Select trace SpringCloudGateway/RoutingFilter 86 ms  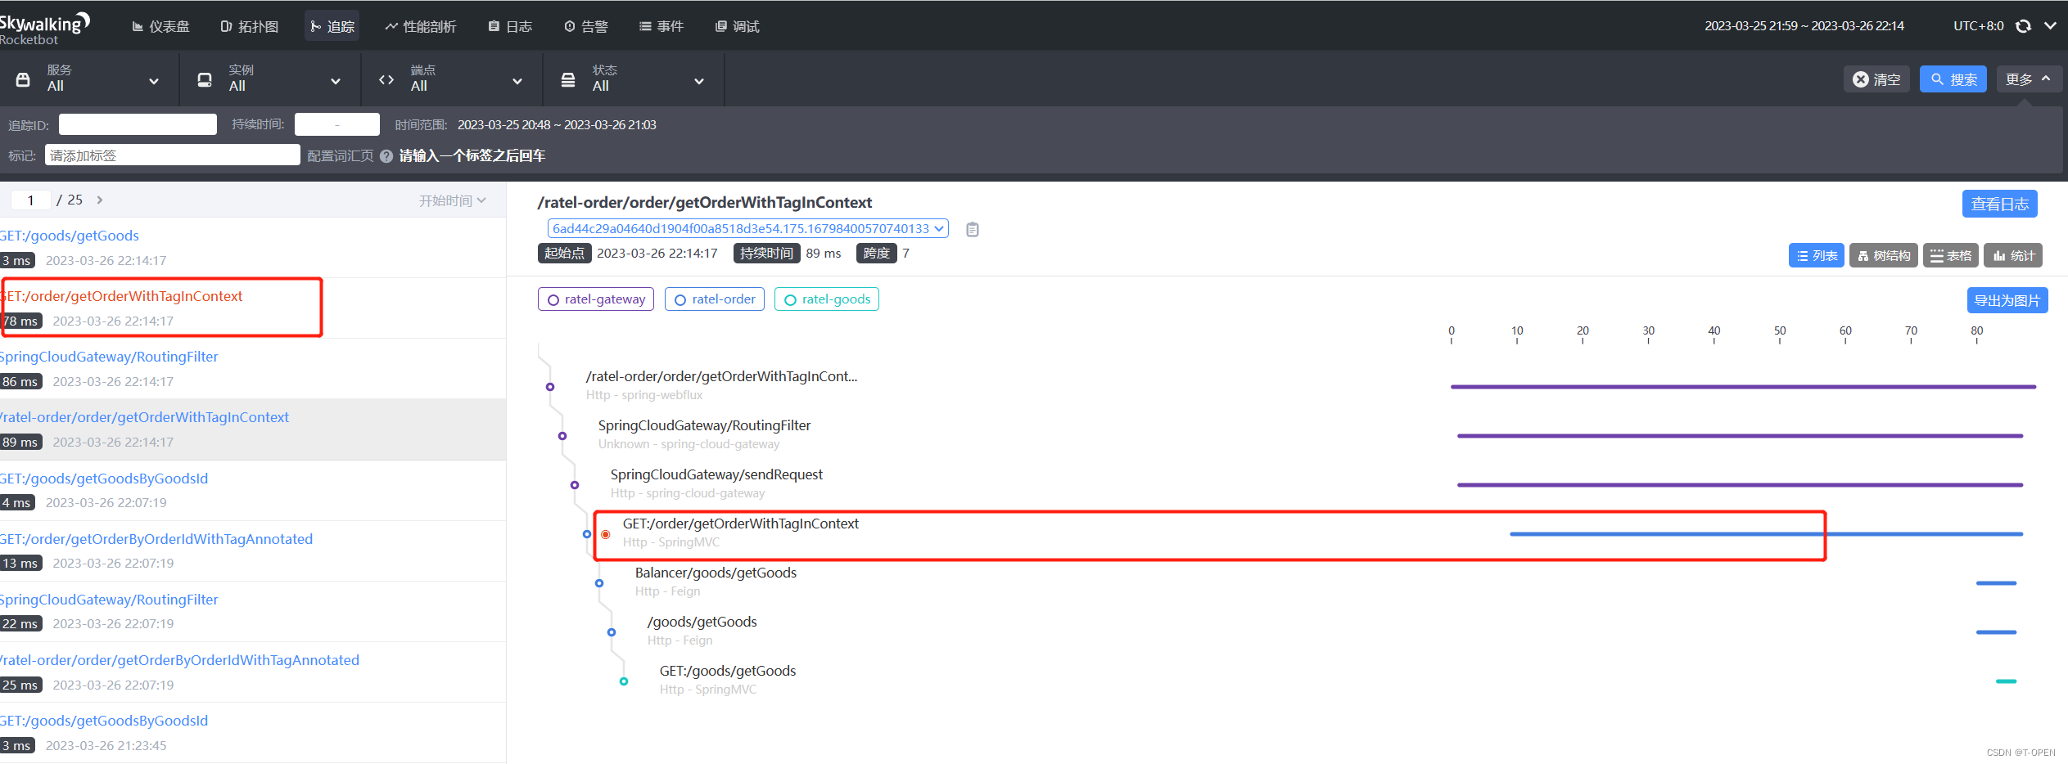253,369
